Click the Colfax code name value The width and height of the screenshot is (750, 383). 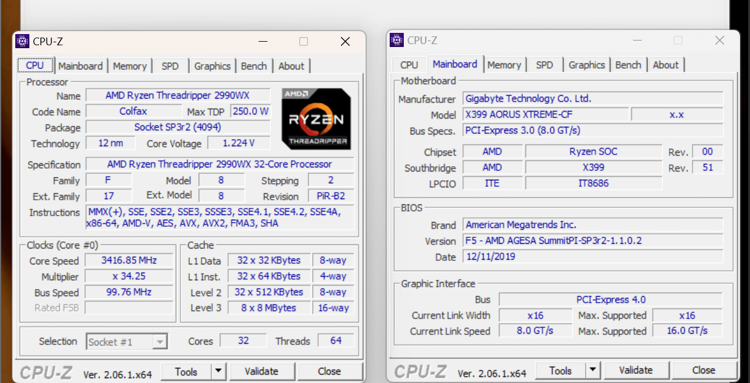pyautogui.click(x=133, y=111)
